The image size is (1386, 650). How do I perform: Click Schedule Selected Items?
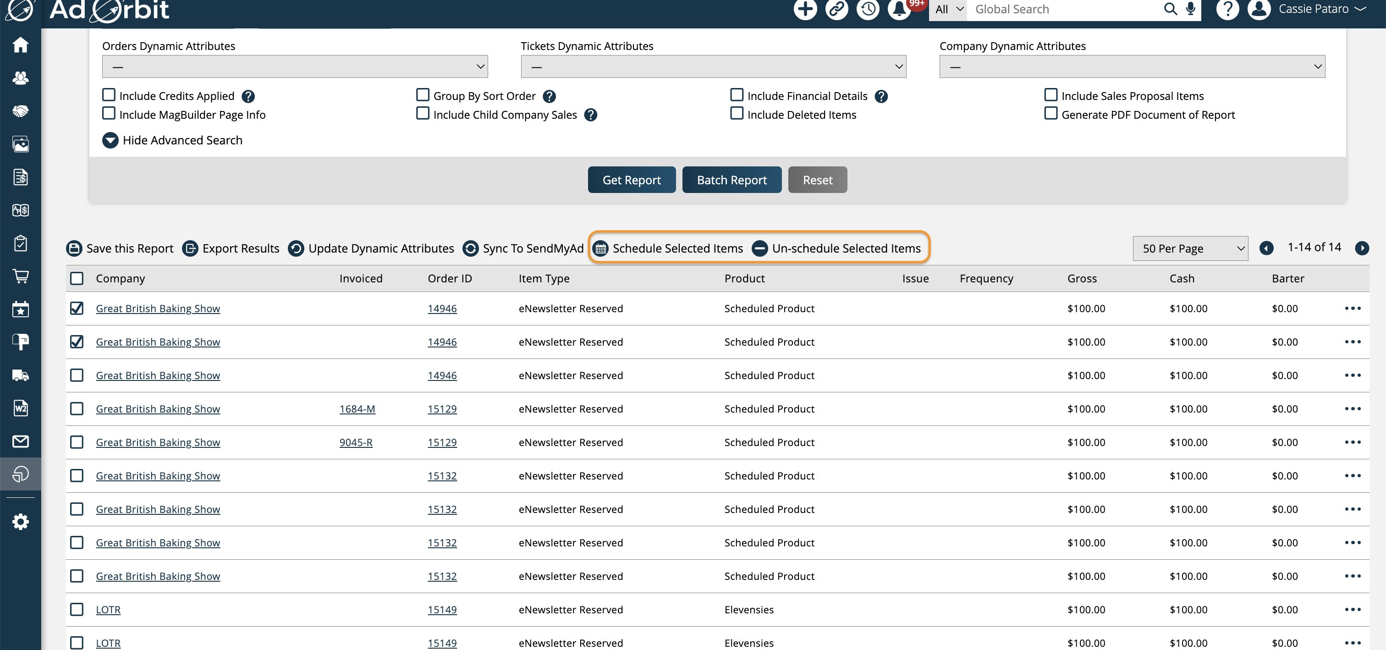668,248
